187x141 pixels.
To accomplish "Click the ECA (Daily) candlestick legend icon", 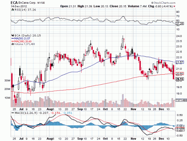I will [x=13, y=35].
